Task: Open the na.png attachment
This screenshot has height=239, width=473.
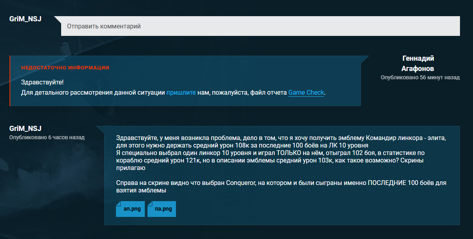Action: tap(162, 209)
